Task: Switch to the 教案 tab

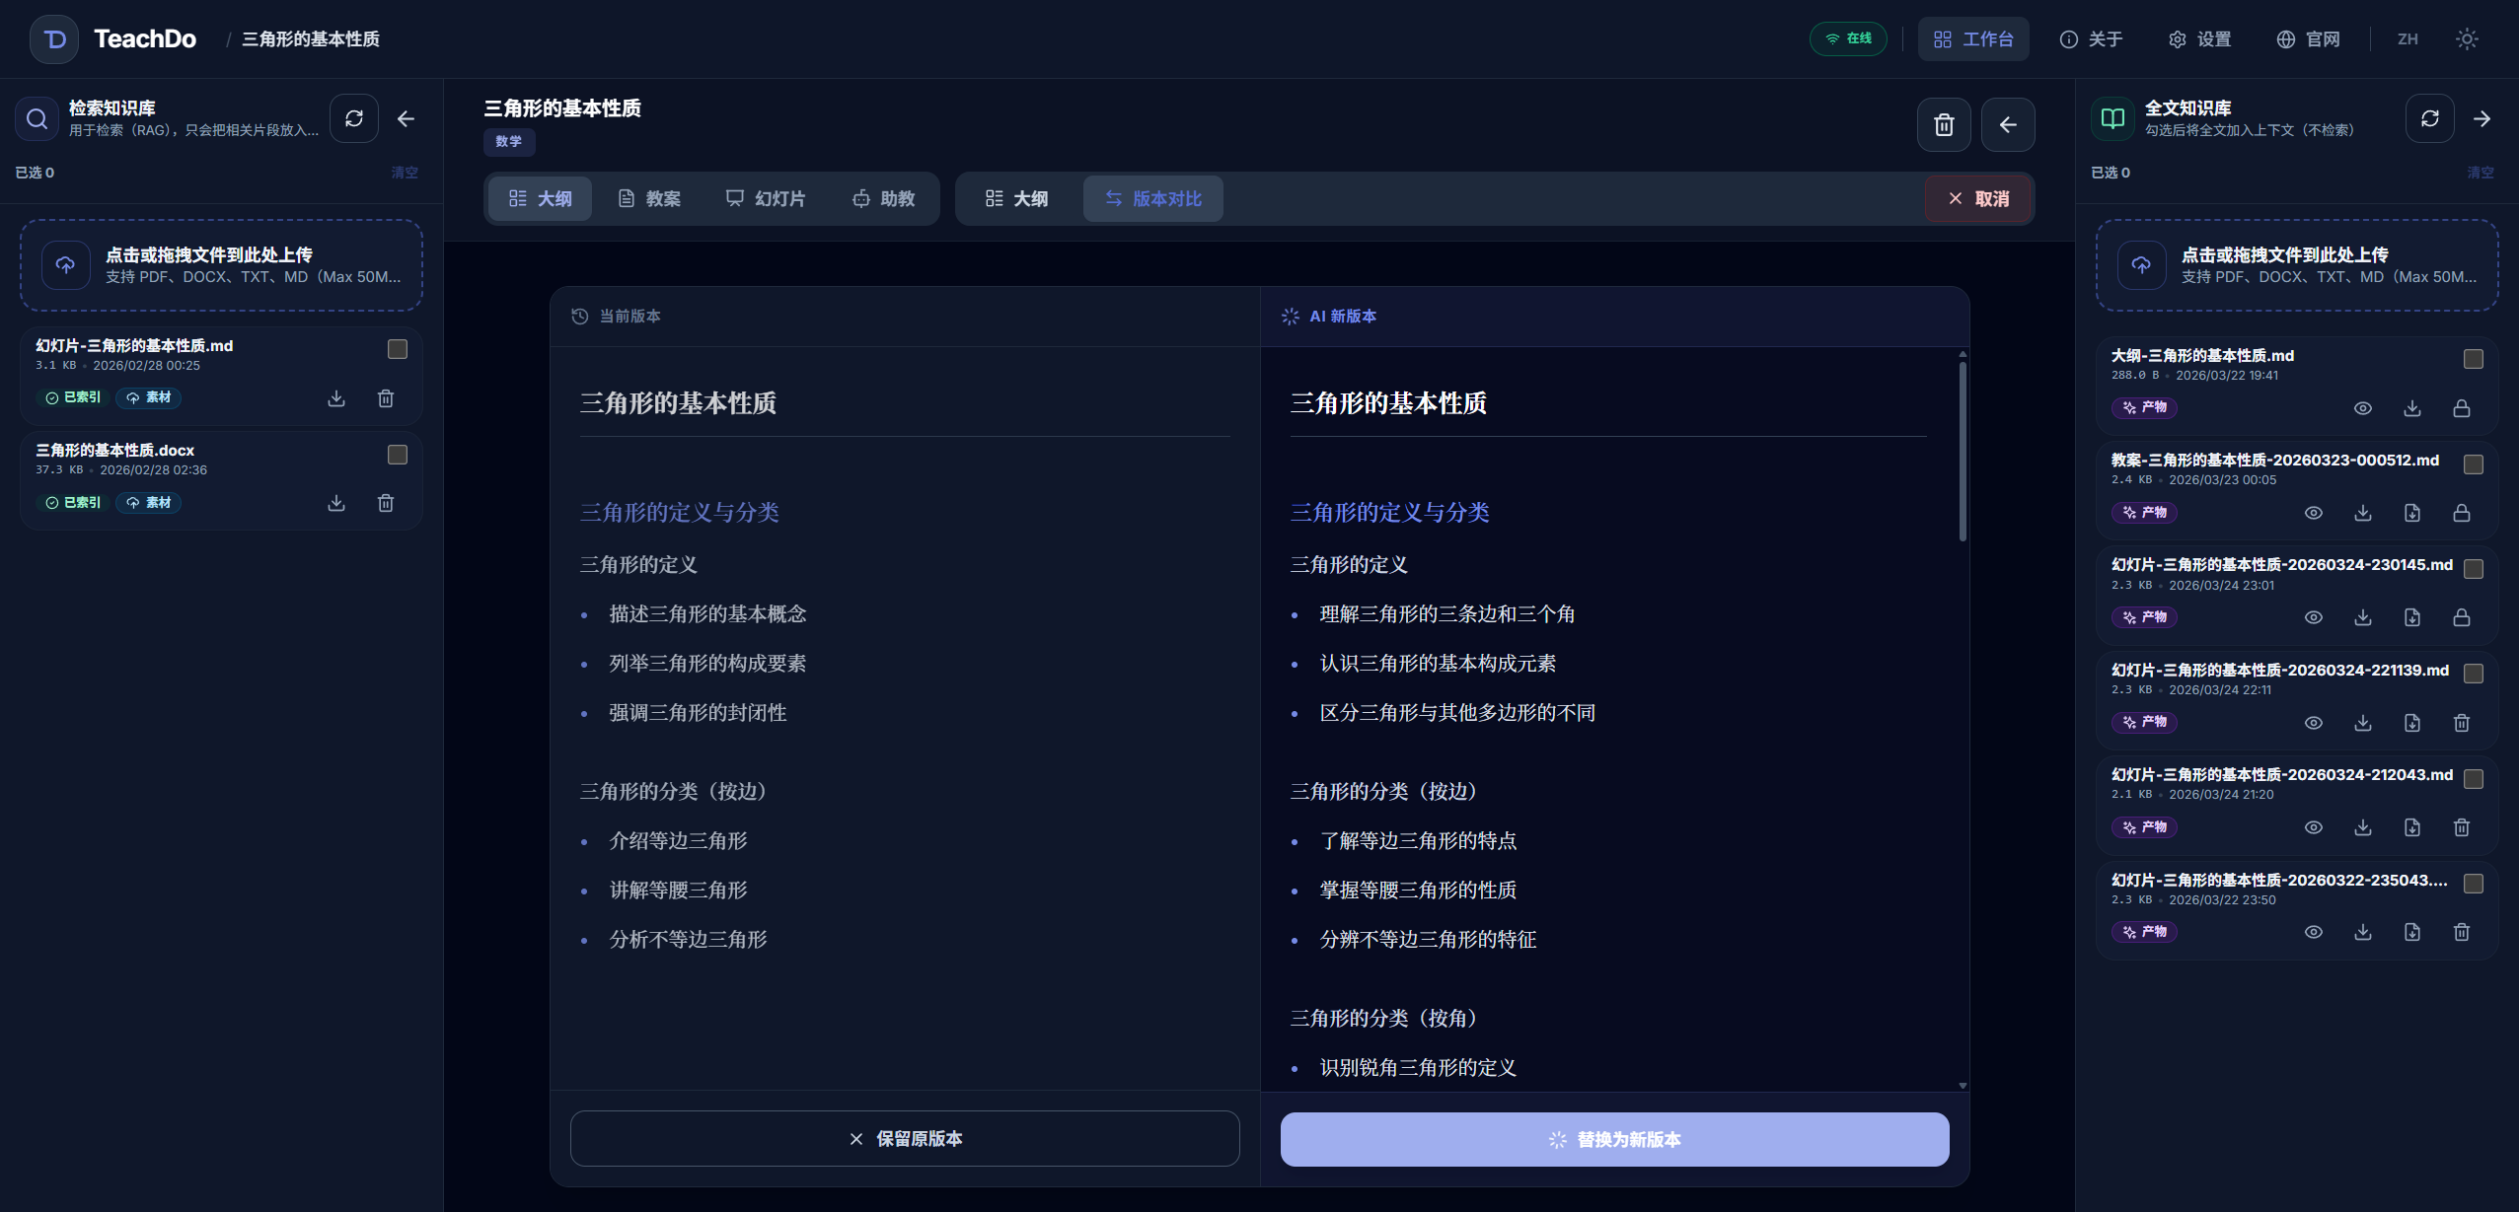Action: (x=649, y=198)
